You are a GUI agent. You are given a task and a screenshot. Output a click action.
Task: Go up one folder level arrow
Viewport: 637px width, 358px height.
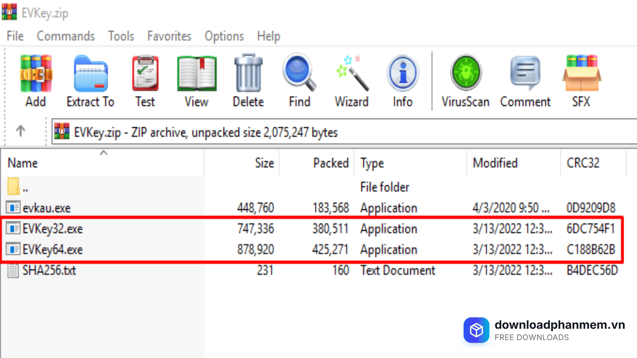point(20,131)
